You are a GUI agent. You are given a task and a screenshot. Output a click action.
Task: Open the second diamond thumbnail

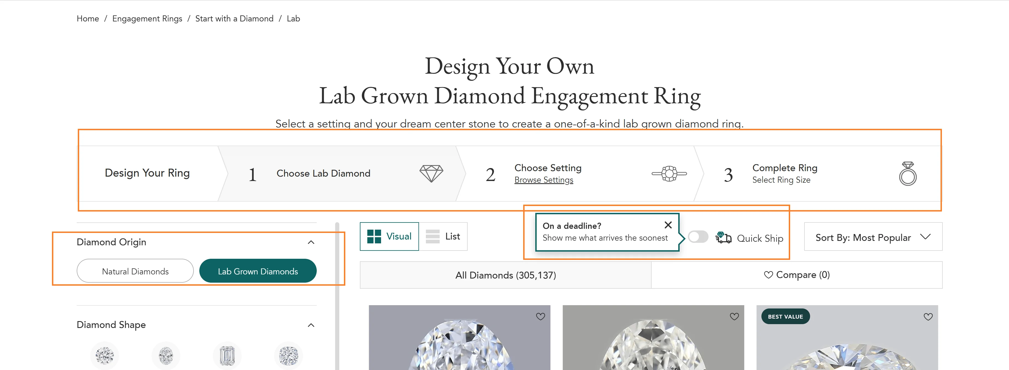[x=653, y=338]
